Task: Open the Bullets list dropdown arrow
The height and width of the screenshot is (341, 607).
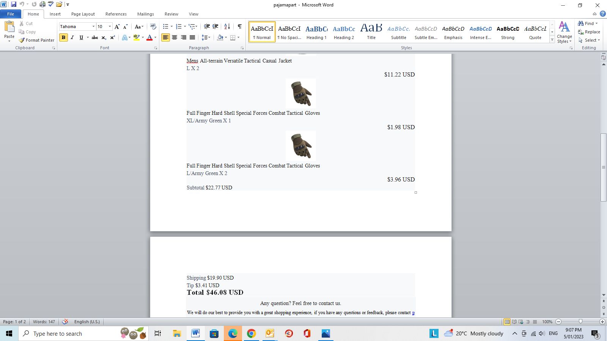Action: click(x=171, y=27)
